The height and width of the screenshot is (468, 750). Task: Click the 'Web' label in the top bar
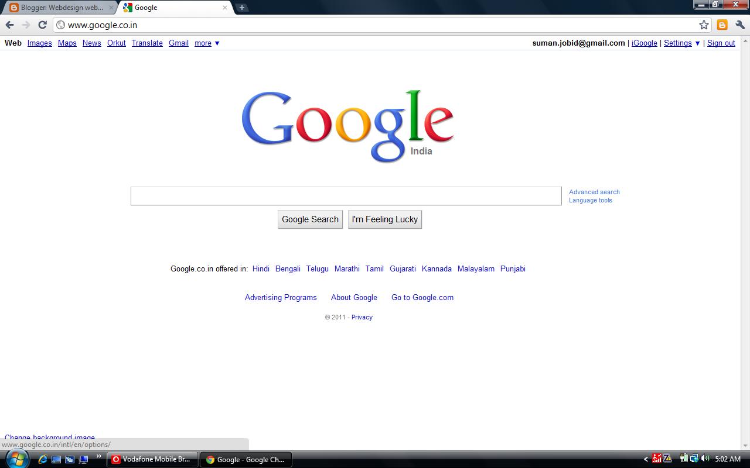[x=13, y=43]
